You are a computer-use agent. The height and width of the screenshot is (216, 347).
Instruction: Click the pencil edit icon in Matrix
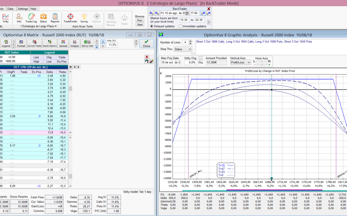point(151,61)
